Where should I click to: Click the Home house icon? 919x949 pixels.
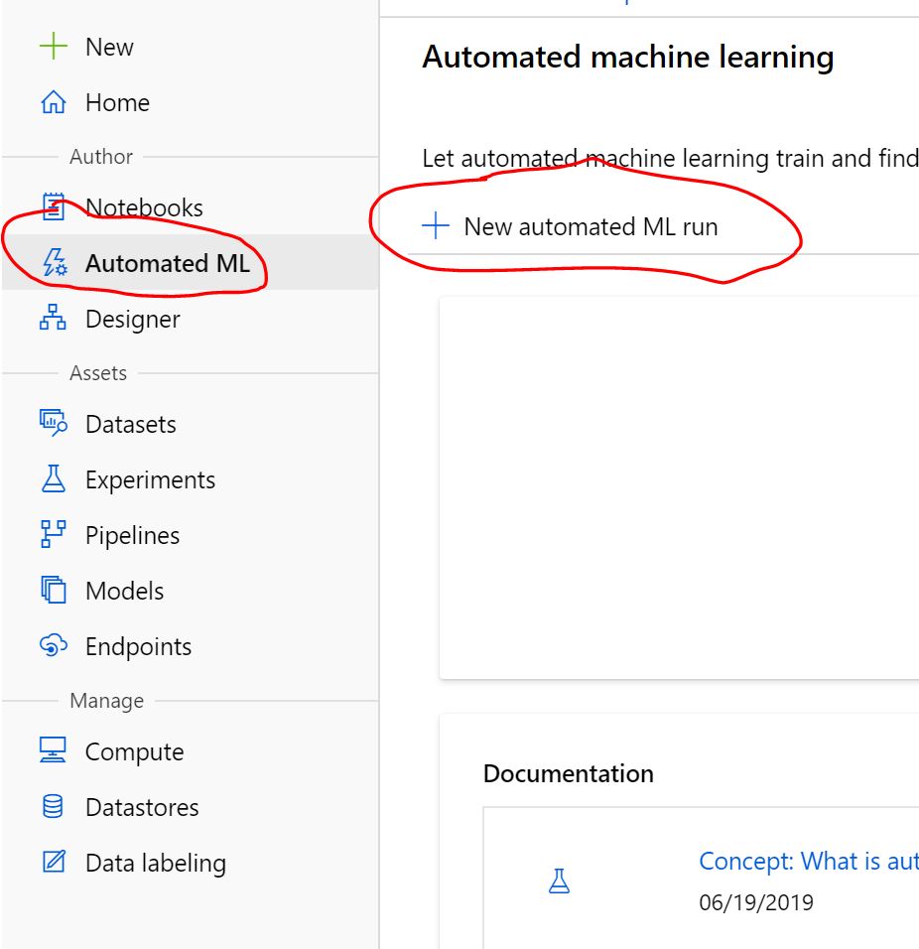[54, 102]
